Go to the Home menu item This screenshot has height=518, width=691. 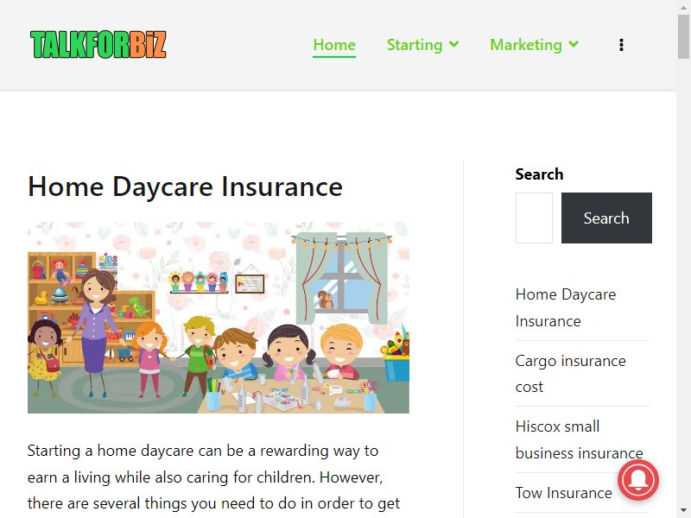(334, 45)
